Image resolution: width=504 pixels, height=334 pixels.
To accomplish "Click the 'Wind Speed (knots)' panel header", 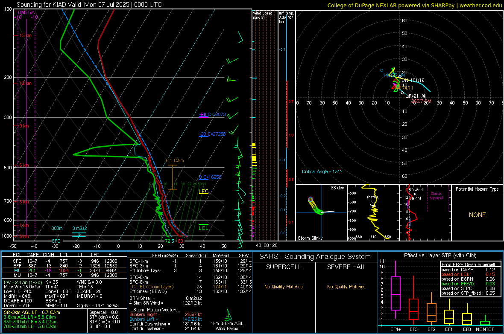I will [x=263, y=15].
